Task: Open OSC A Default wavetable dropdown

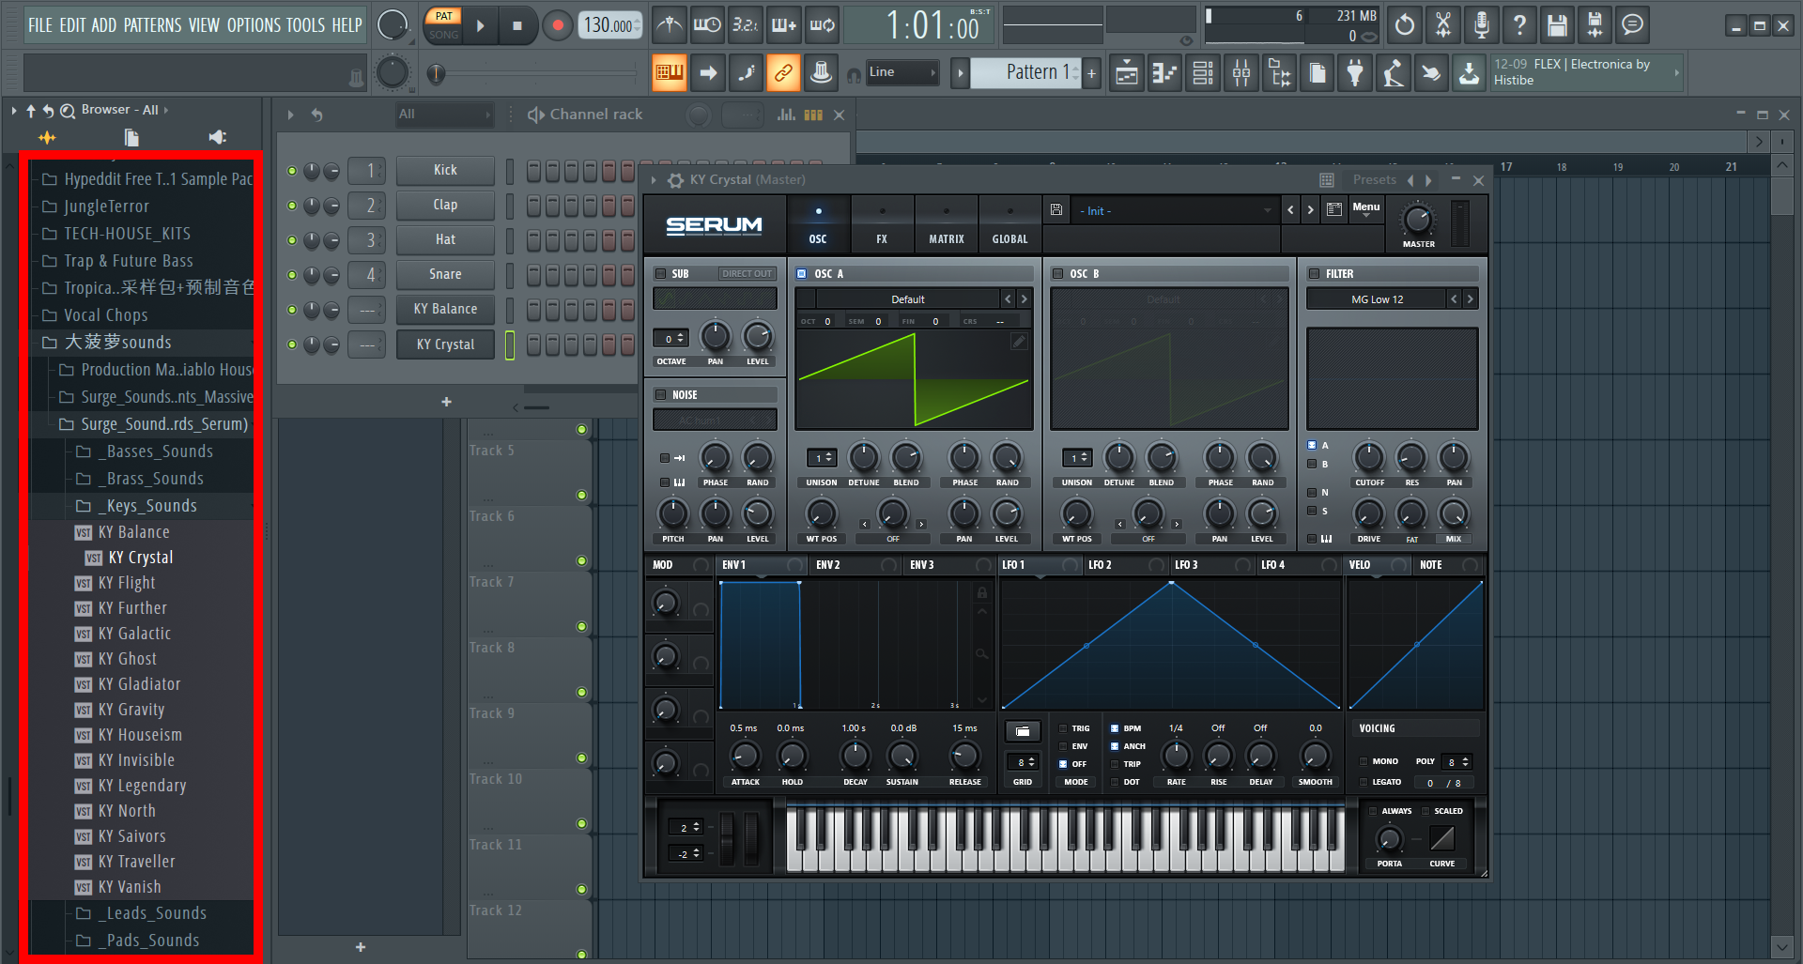Action: point(908,299)
